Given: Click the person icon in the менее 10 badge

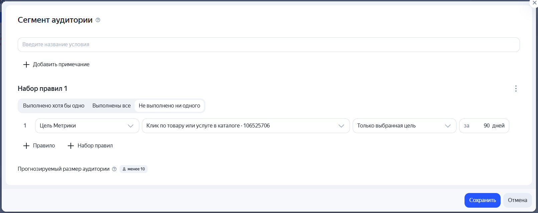Looking at the screenshot, I should click(x=124, y=169).
